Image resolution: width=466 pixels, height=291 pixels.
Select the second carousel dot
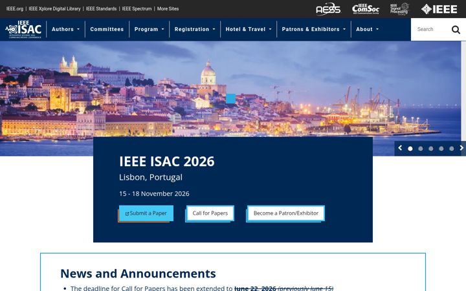421,149
